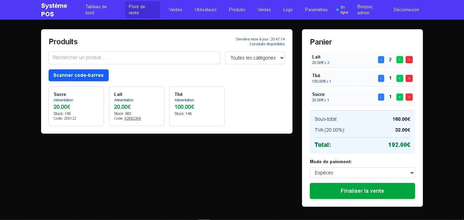This screenshot has height=220, width=464.
Task: Open the Tableau de bord menu item
Action: (x=96, y=10)
